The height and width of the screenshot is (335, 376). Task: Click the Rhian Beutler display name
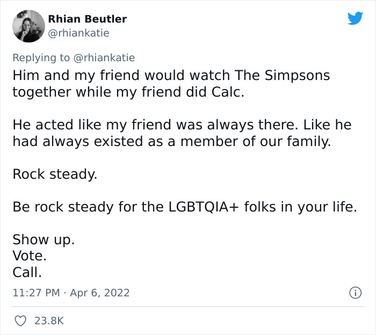coord(87,19)
